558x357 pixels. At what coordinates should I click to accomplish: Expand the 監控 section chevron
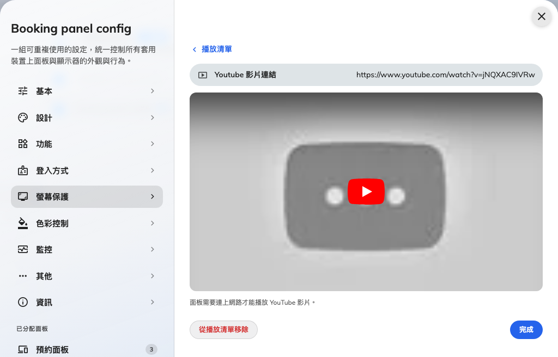coord(153,249)
